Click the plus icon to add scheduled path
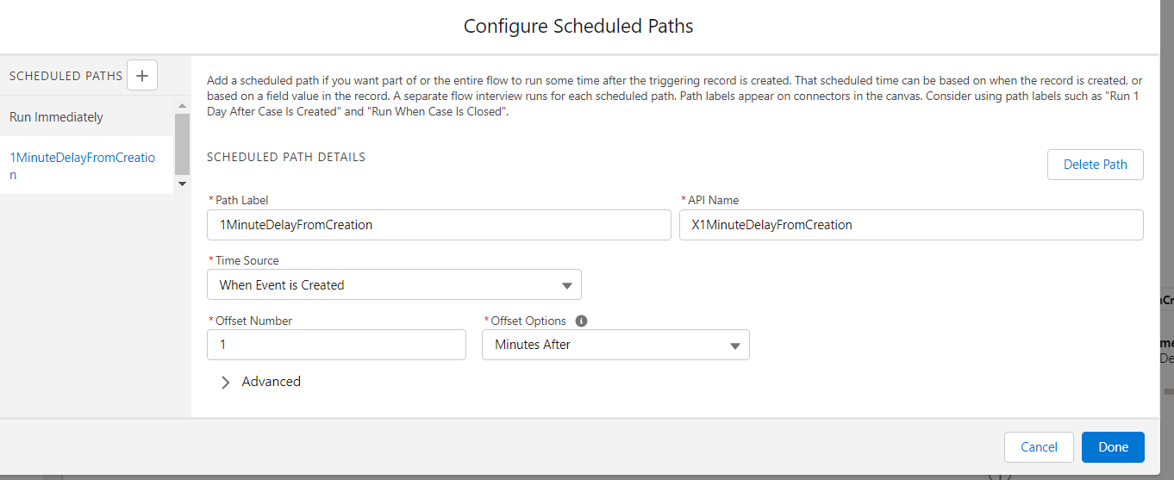Viewport: 1174px width, 480px height. [142, 76]
